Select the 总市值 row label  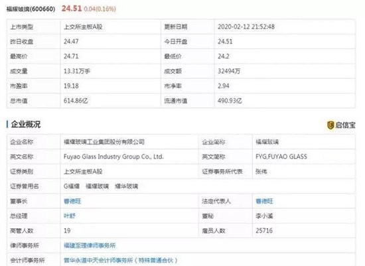pyautogui.click(x=19, y=101)
